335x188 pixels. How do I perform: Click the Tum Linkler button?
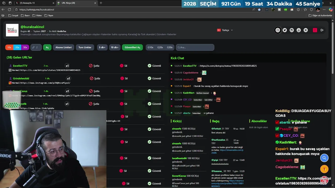[85, 47]
